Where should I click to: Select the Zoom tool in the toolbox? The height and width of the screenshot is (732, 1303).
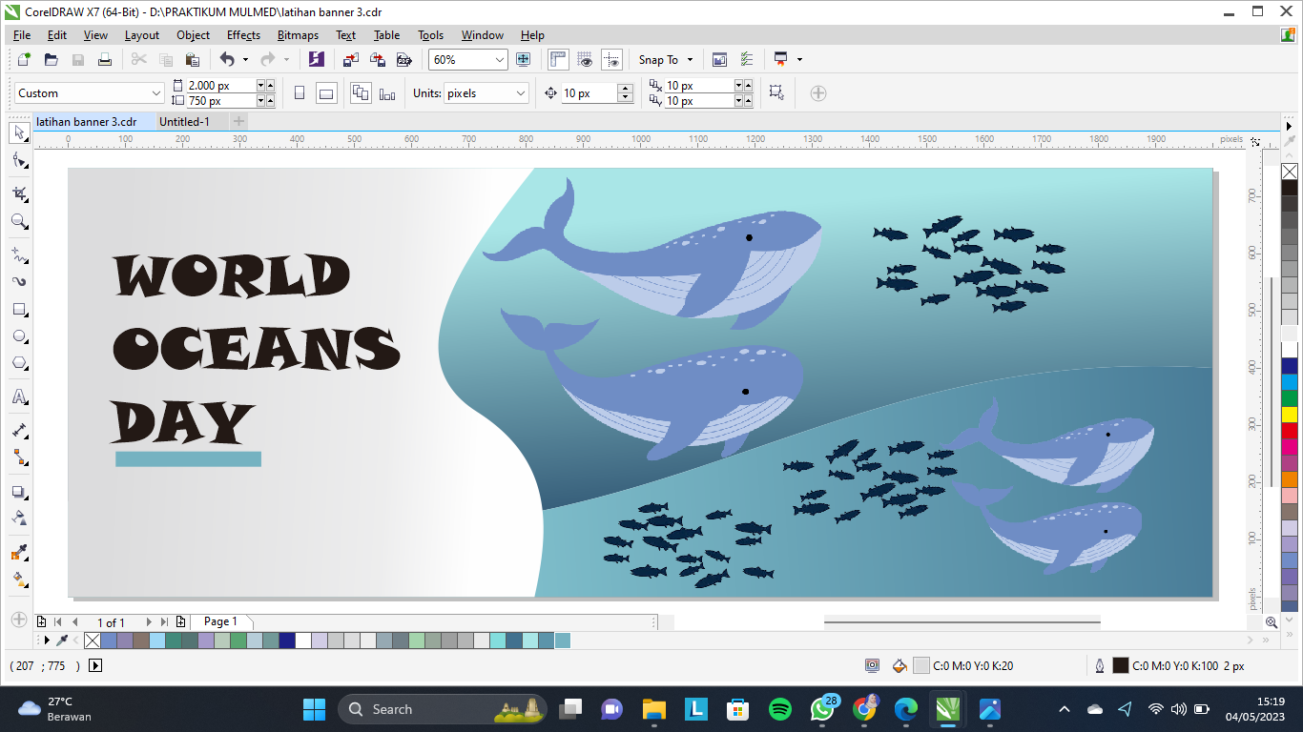(19, 221)
